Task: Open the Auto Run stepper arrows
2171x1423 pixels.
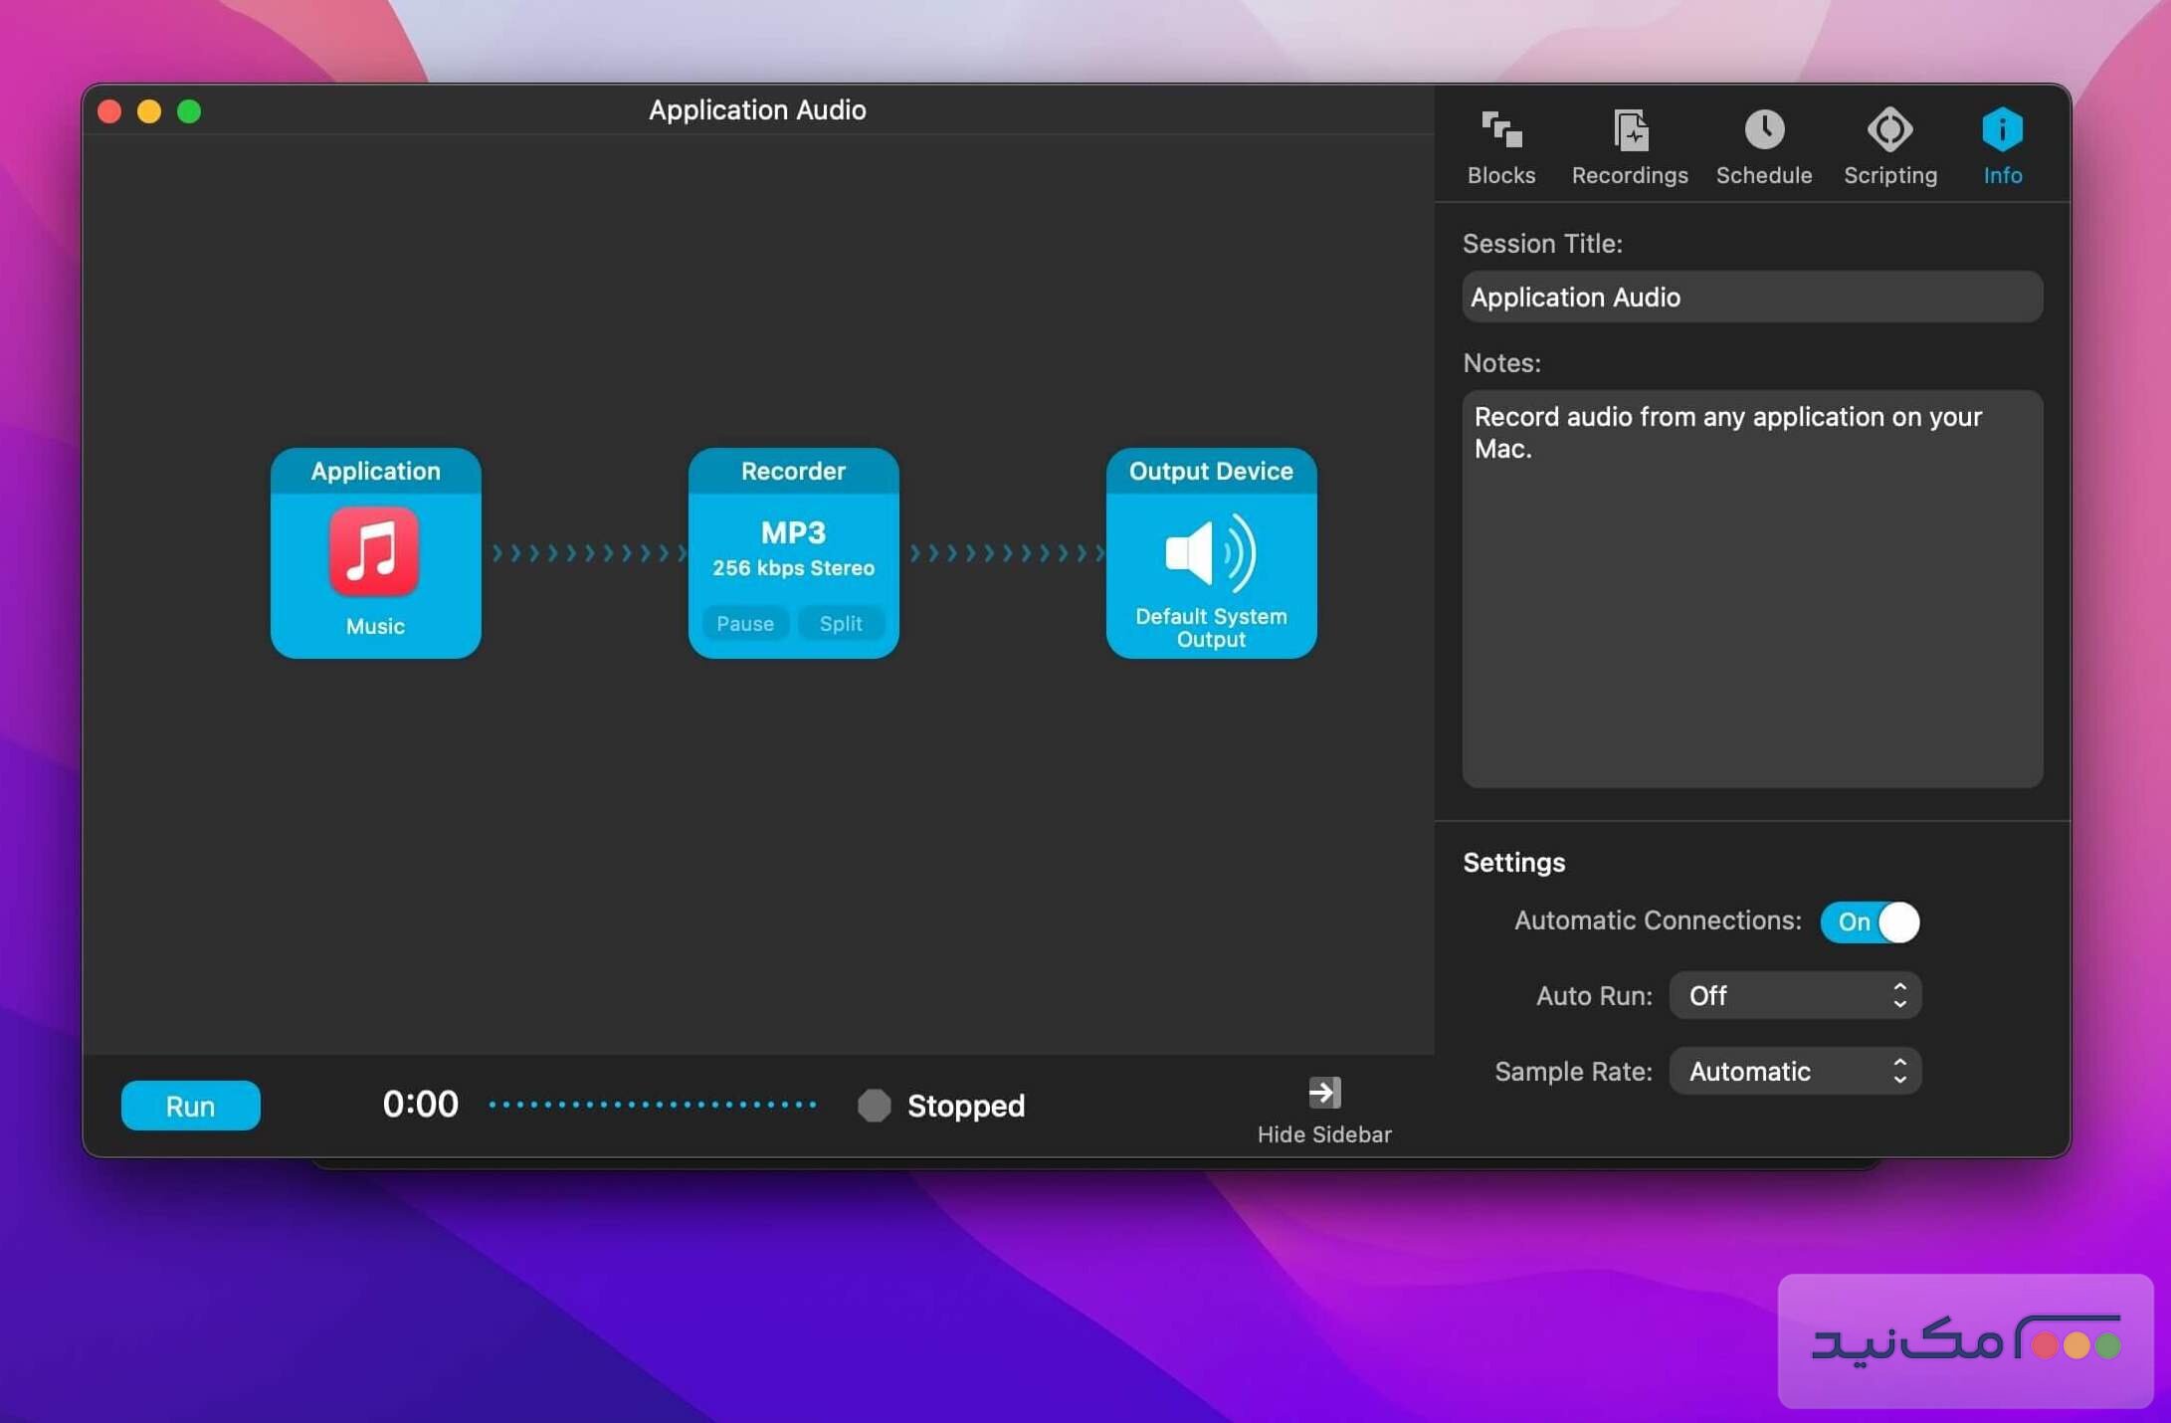Action: 1900,995
